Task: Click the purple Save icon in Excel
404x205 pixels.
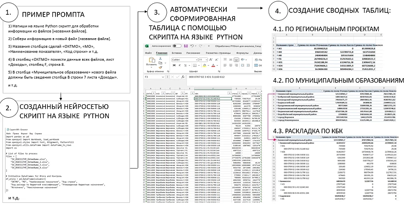Action: coord(186,46)
